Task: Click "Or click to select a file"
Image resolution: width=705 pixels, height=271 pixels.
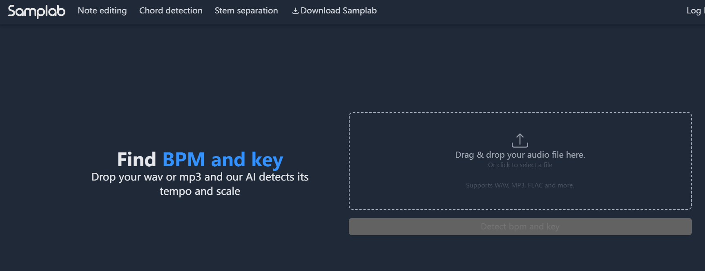Action: pyautogui.click(x=520, y=165)
